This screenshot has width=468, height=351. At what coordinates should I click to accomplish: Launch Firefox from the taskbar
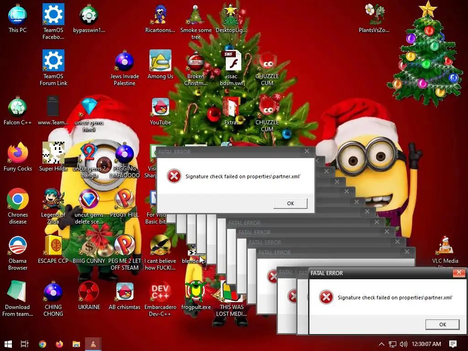click(59, 344)
